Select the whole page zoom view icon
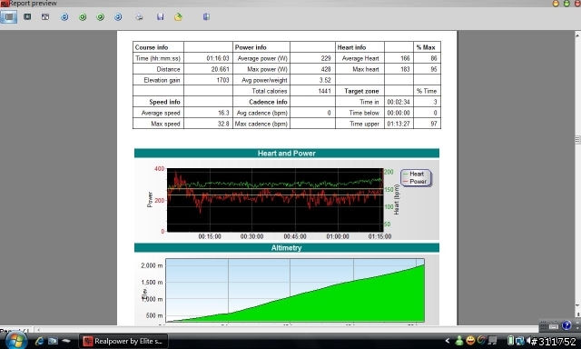The width and height of the screenshot is (581, 349). click(x=9, y=16)
